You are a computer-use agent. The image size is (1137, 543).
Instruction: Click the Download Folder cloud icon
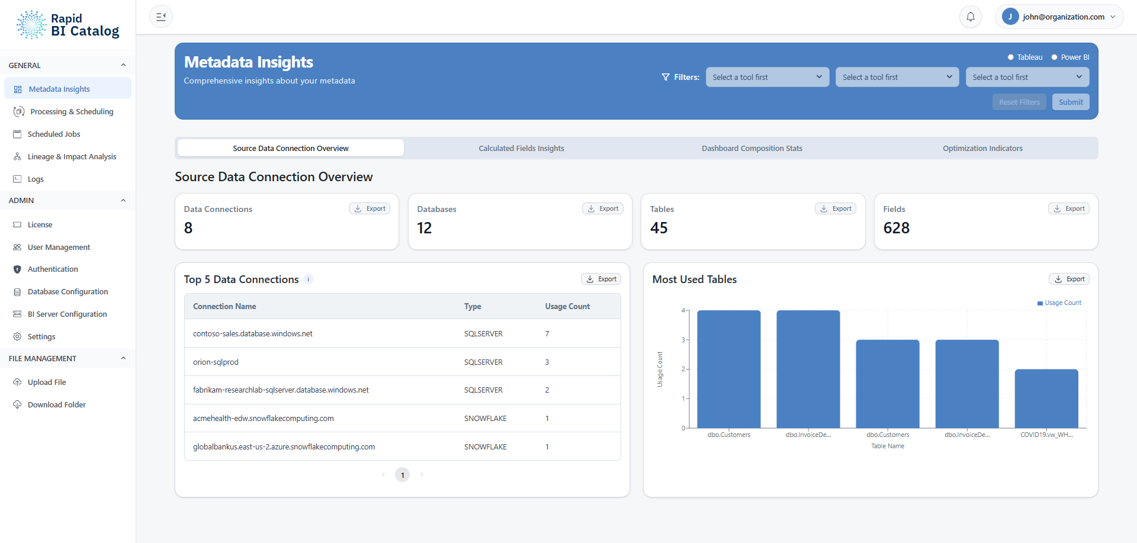[17, 404]
